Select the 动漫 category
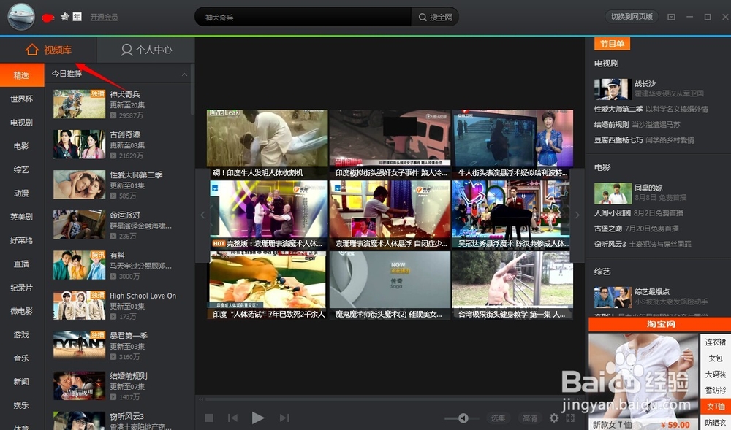The image size is (731, 430). (x=22, y=193)
